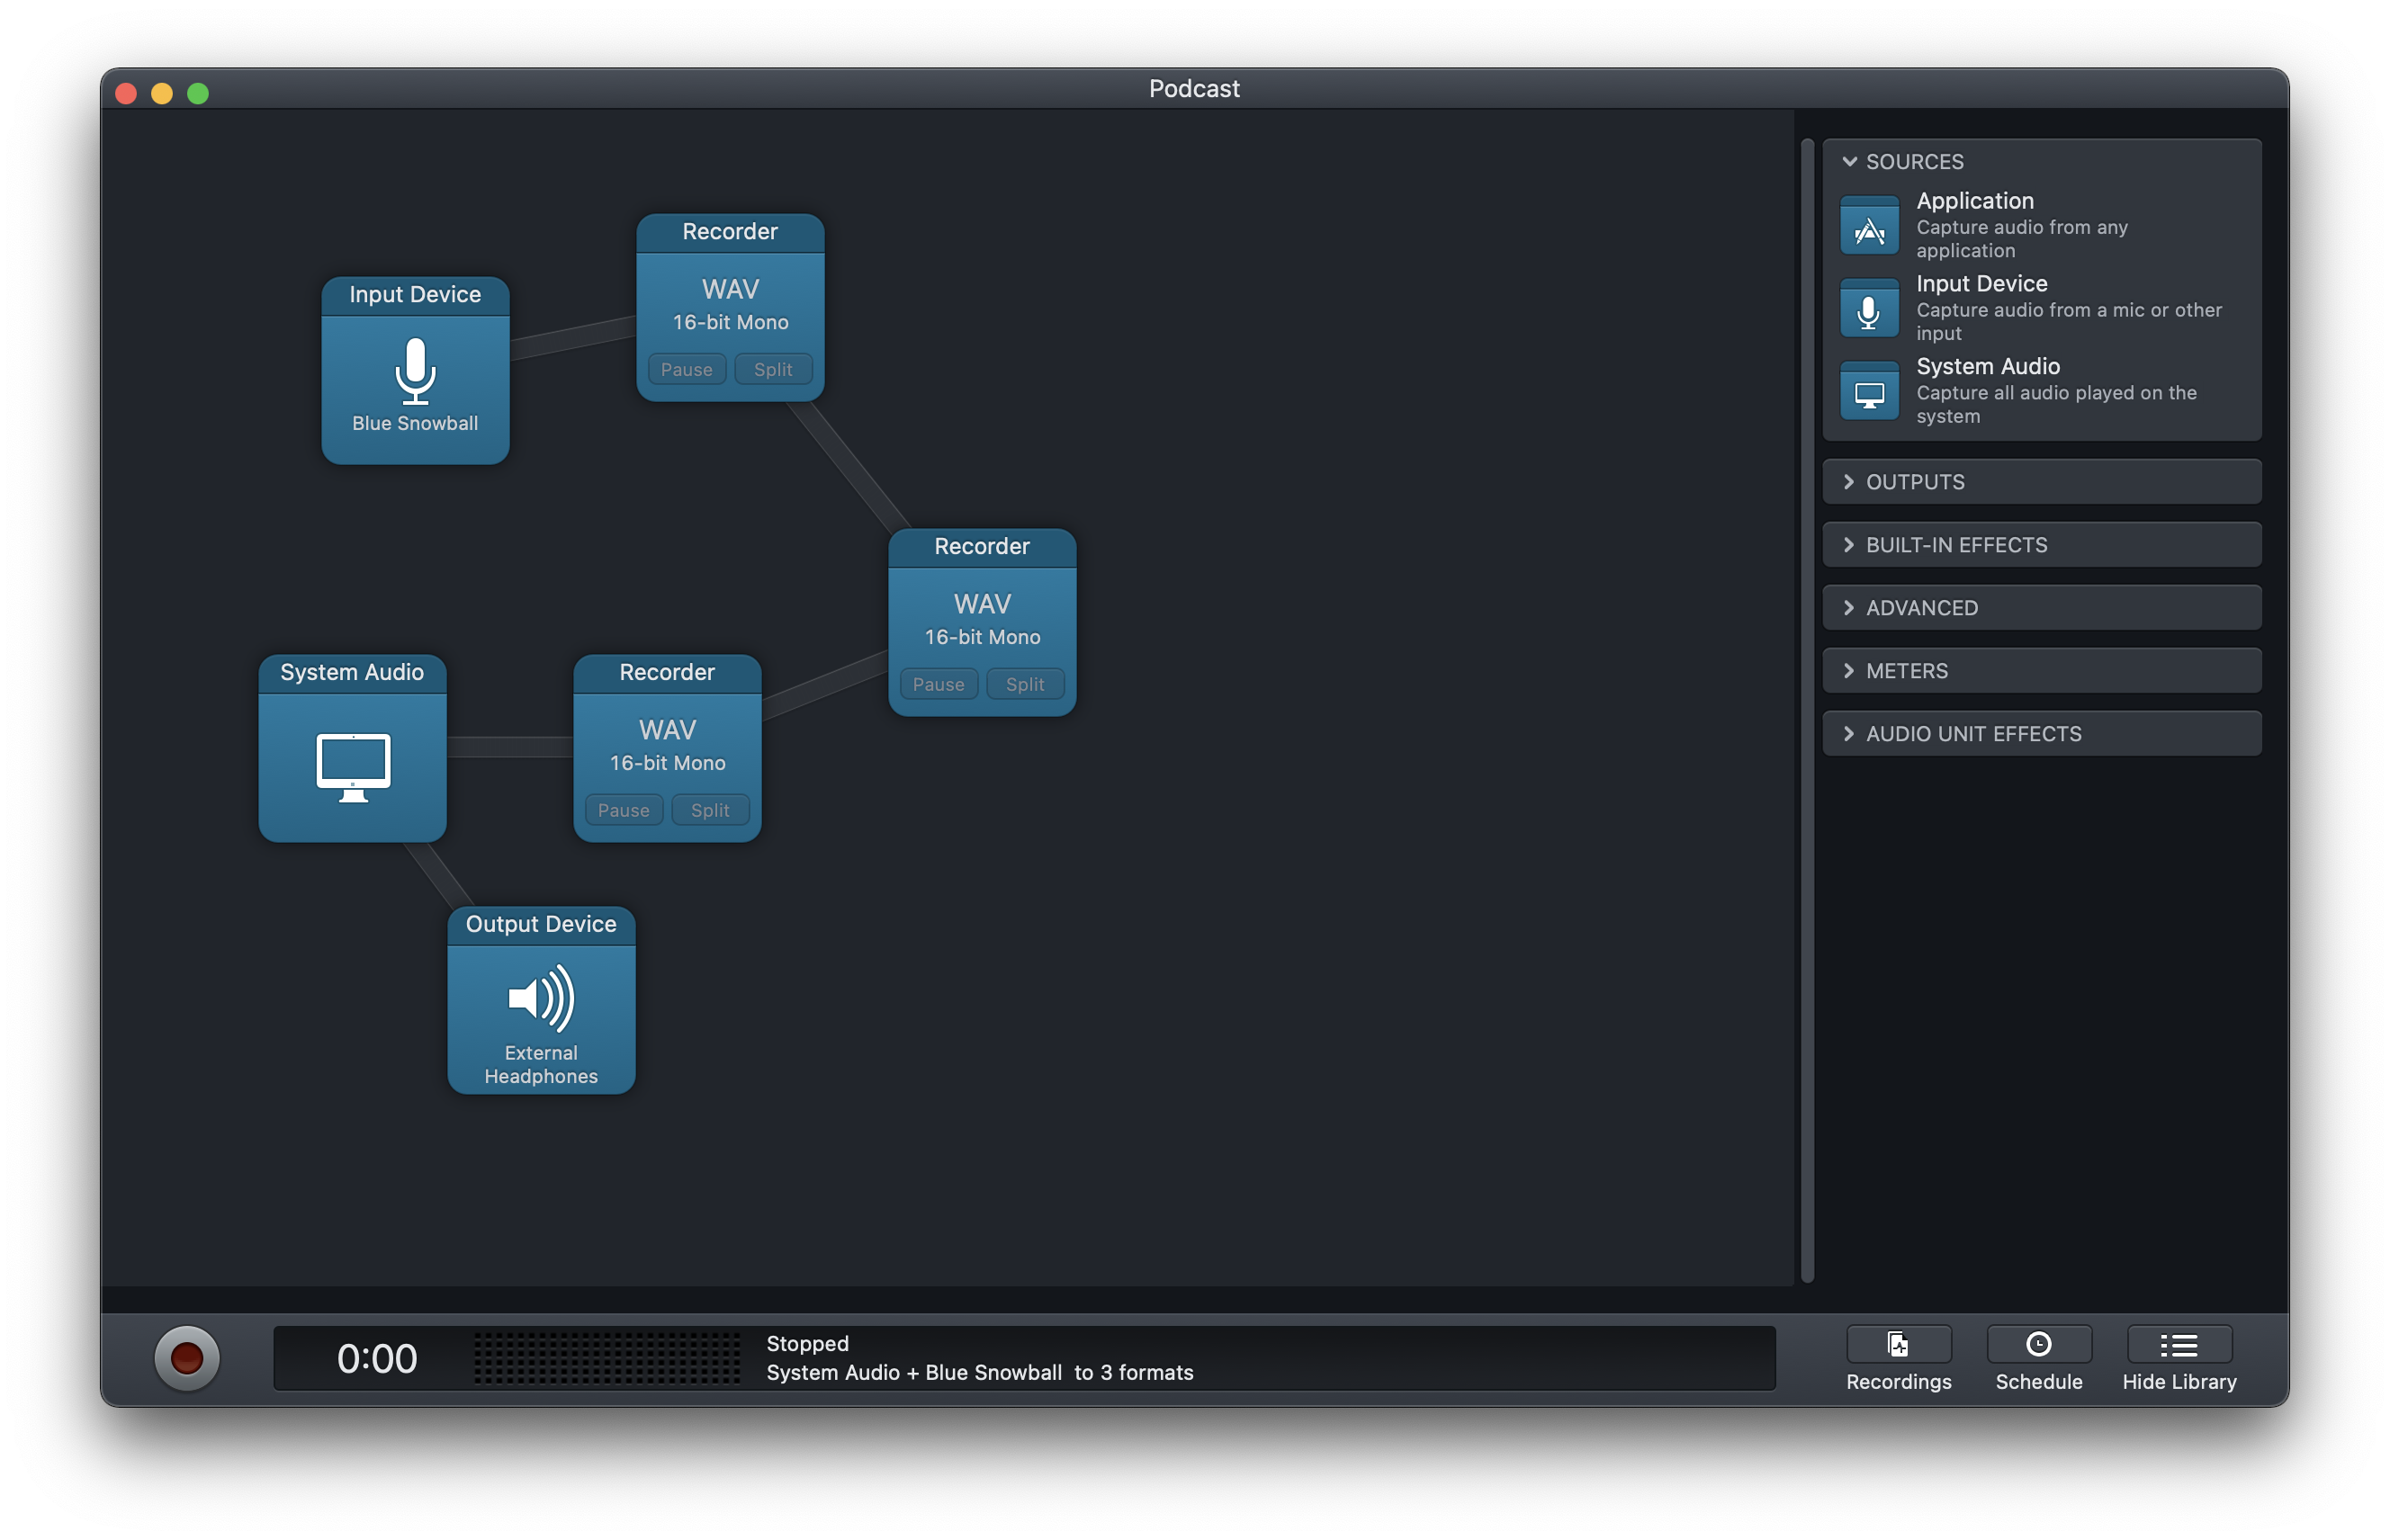Click the audio level meter in status display
Image resolution: width=2390 pixels, height=1540 pixels.
click(x=607, y=1358)
